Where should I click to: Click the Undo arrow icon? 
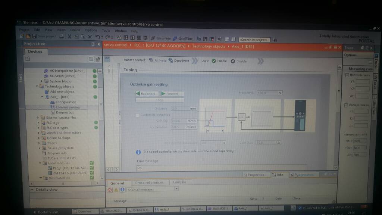(x=98, y=37)
